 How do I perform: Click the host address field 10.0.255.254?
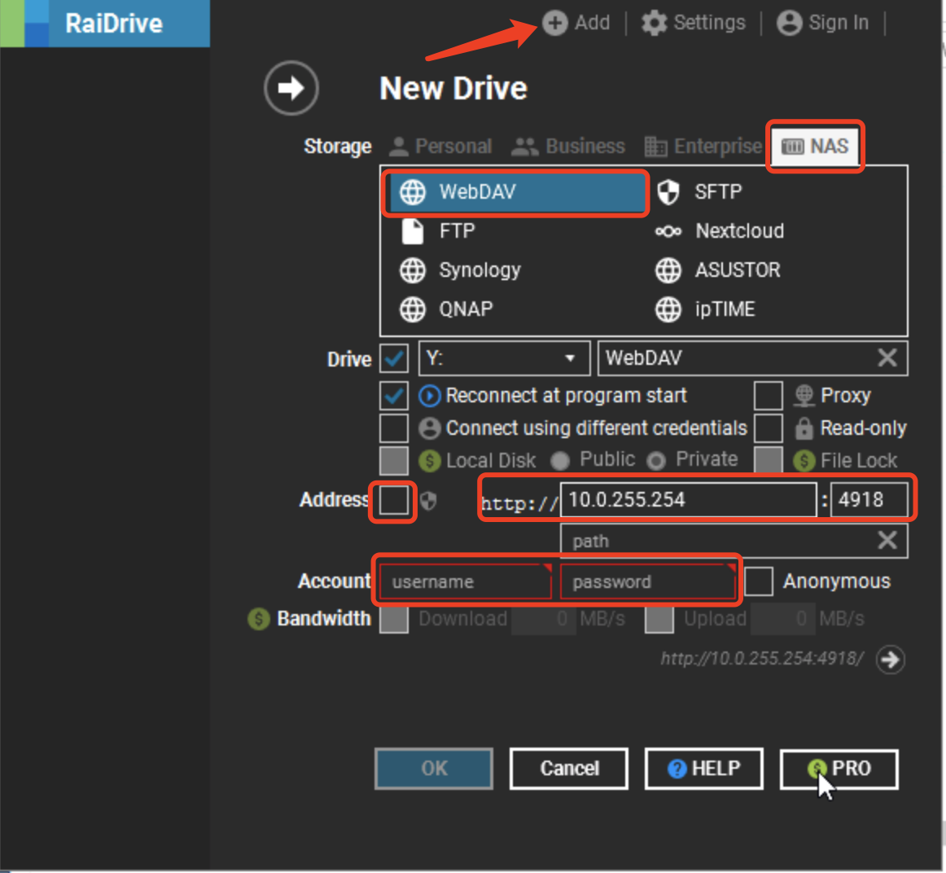(689, 499)
